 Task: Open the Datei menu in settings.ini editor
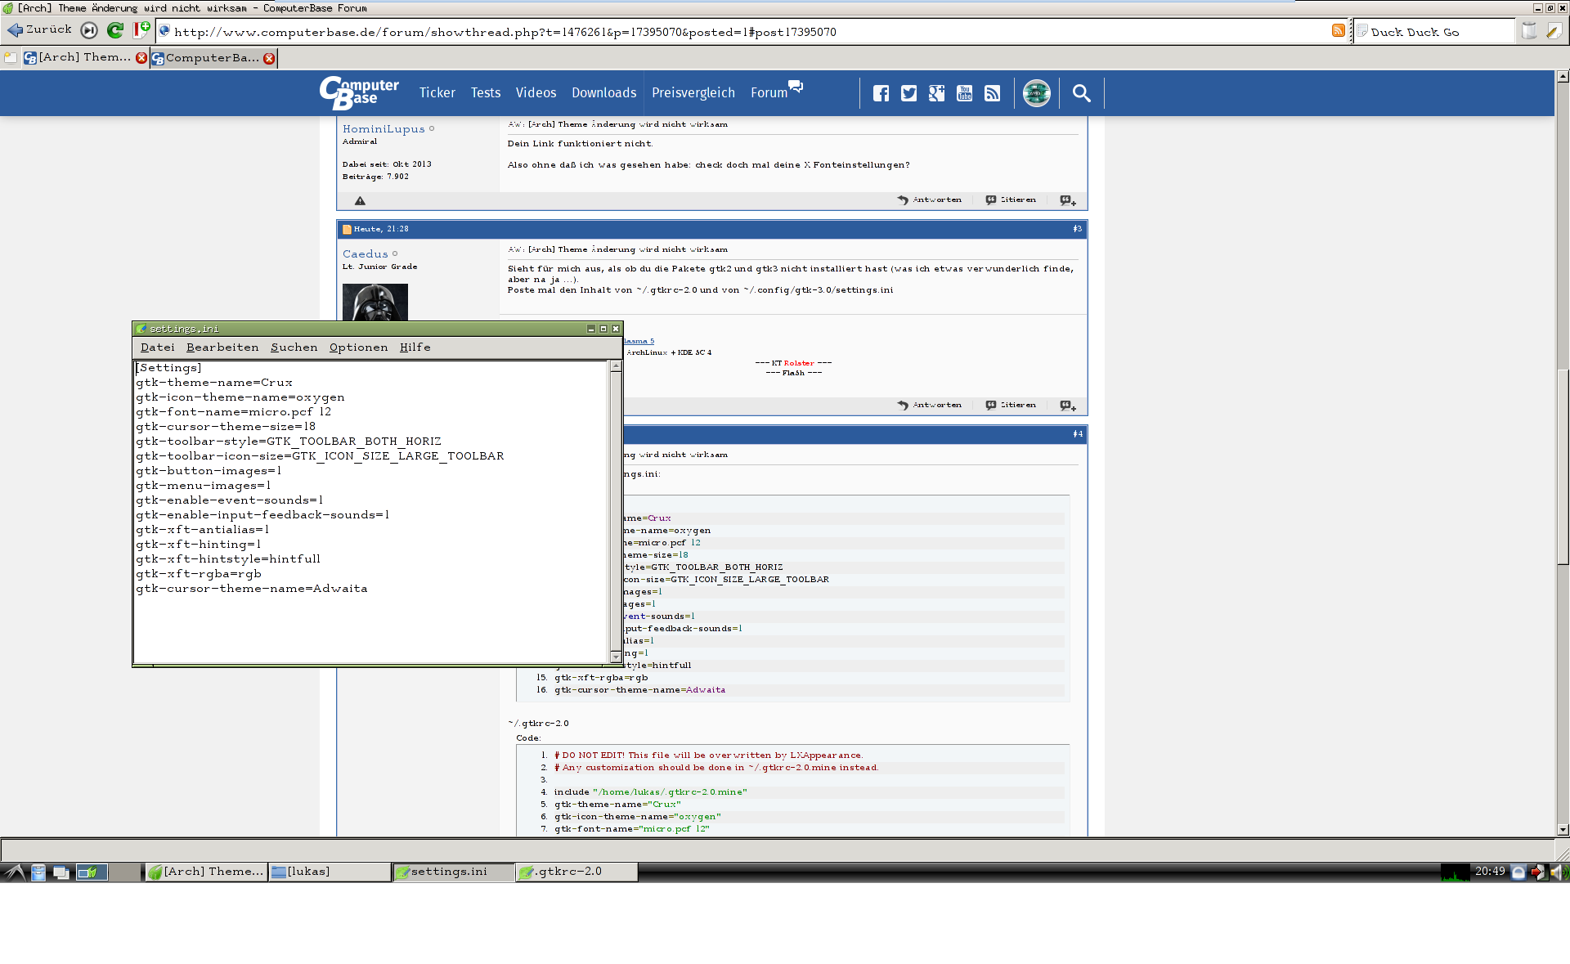coord(157,347)
